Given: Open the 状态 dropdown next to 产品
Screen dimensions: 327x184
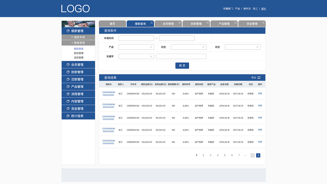Looking at the screenshot, I should point(189,47).
